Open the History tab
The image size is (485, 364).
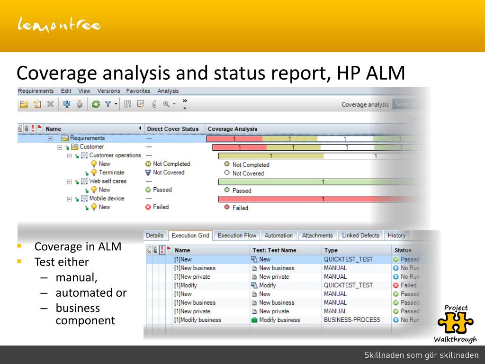point(396,235)
